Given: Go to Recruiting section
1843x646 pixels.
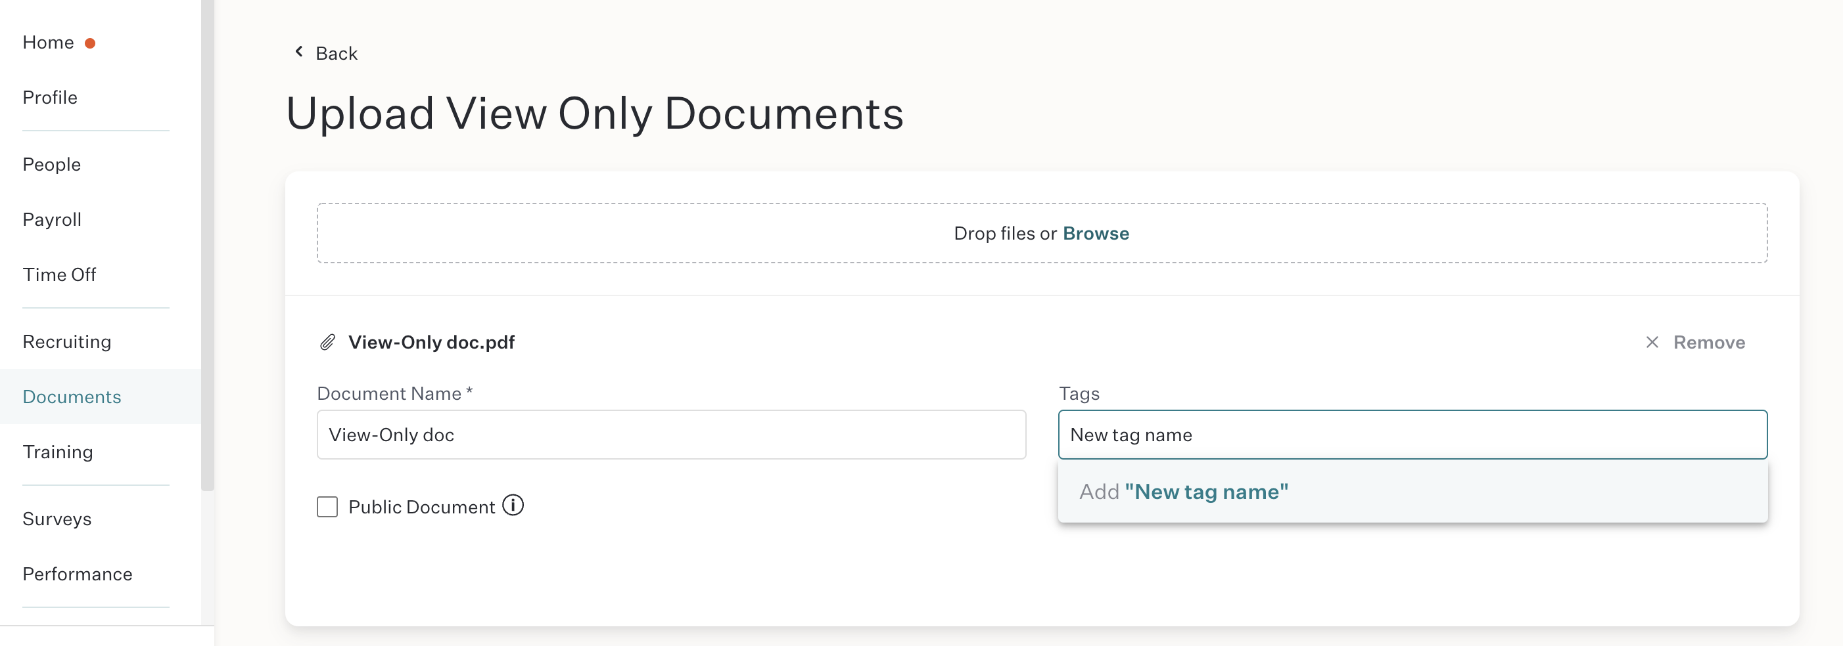Looking at the screenshot, I should tap(67, 341).
